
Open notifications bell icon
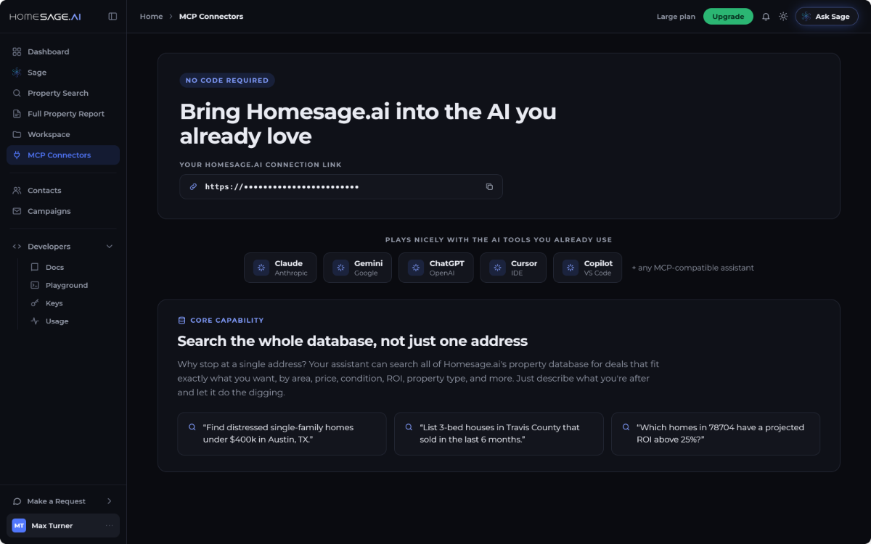pyautogui.click(x=766, y=17)
